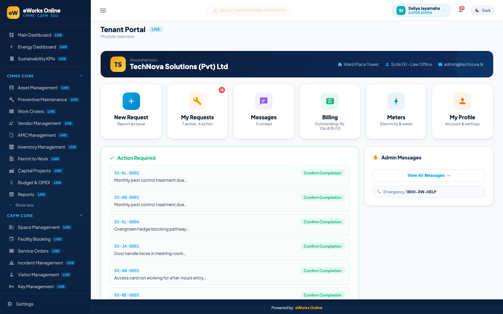Click the Preventive Maintenance wrench icon
The image size is (503, 314).
click(x=12, y=99)
